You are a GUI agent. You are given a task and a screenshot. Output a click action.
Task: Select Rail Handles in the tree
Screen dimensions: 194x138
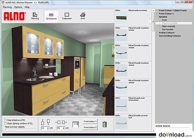(167, 29)
